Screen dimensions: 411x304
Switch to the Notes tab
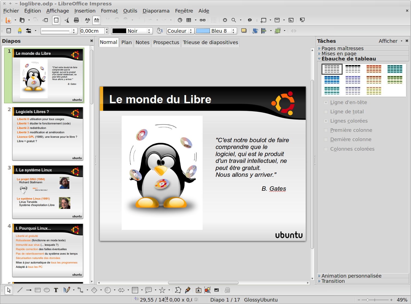point(142,42)
